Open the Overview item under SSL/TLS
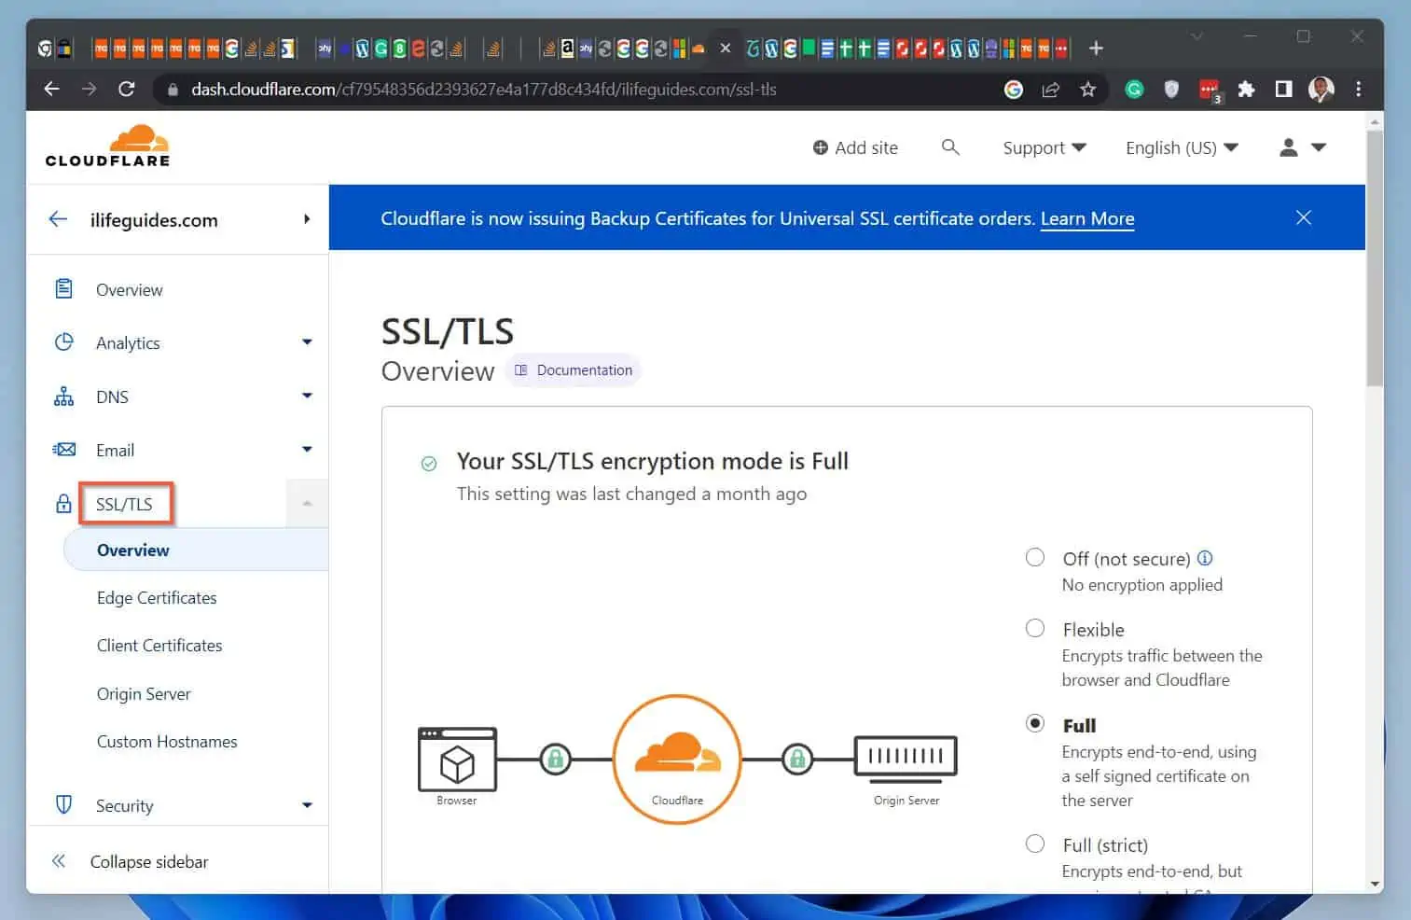The image size is (1411, 920). (196, 550)
